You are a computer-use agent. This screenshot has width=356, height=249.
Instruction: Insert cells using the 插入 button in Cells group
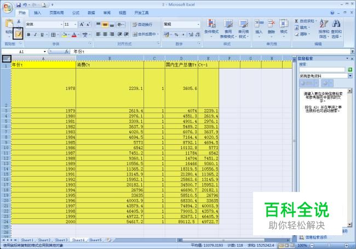259,28
